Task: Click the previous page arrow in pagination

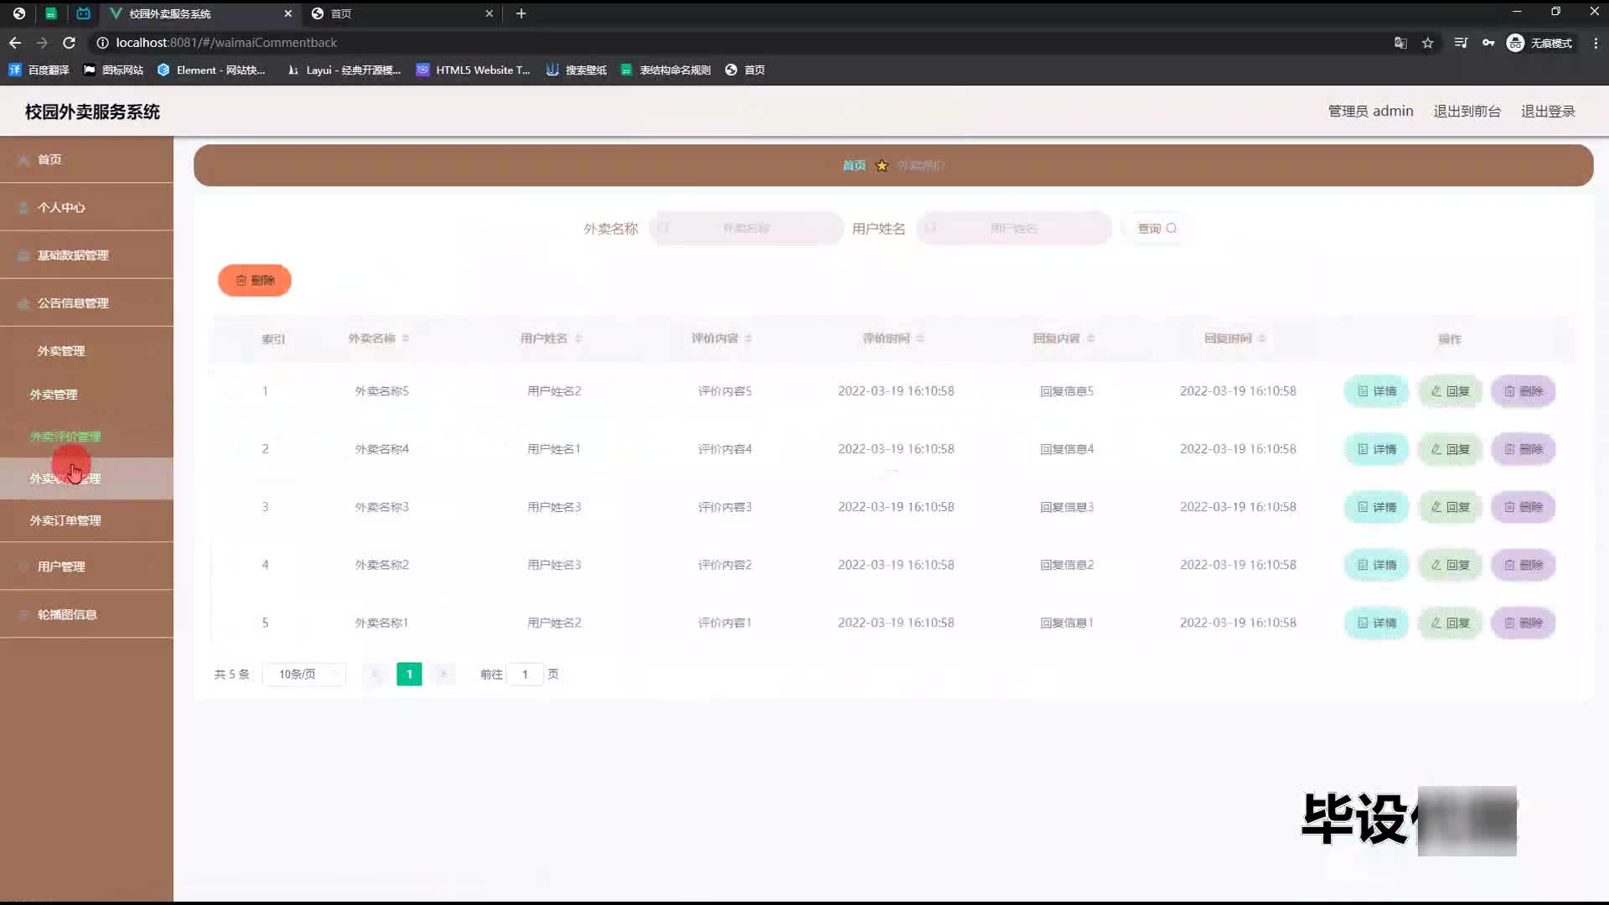Action: tap(375, 674)
